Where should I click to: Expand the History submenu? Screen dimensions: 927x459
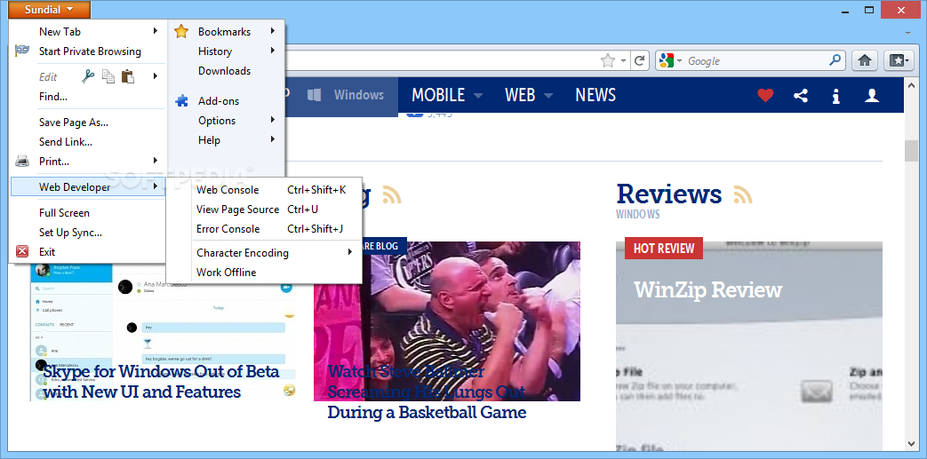273,51
